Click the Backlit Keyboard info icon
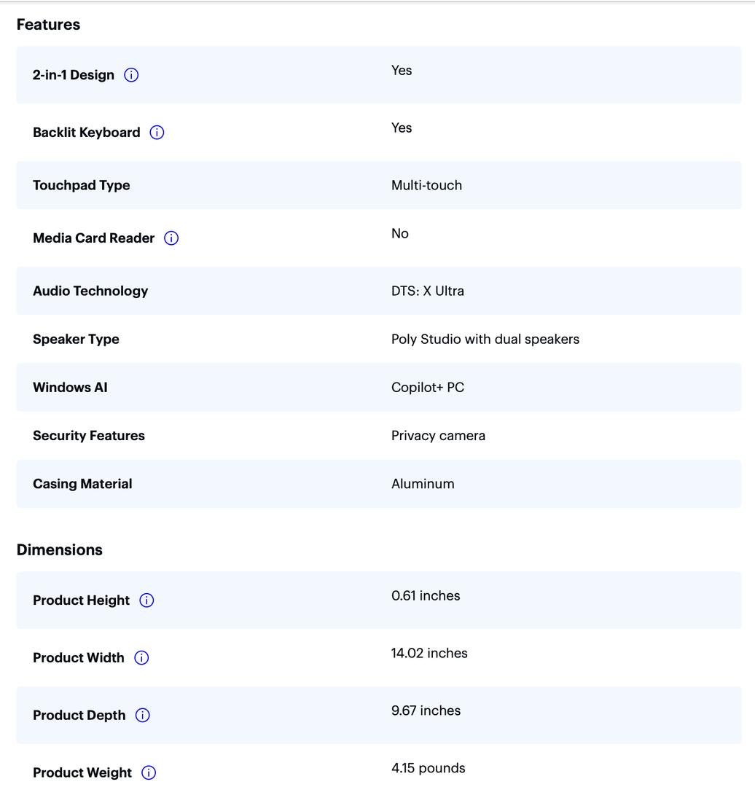755x787 pixels. (157, 133)
